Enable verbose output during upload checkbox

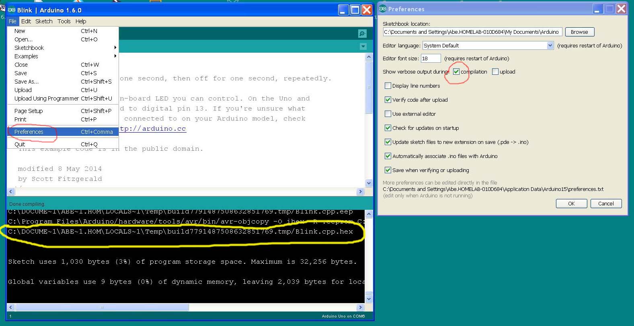[x=495, y=72]
